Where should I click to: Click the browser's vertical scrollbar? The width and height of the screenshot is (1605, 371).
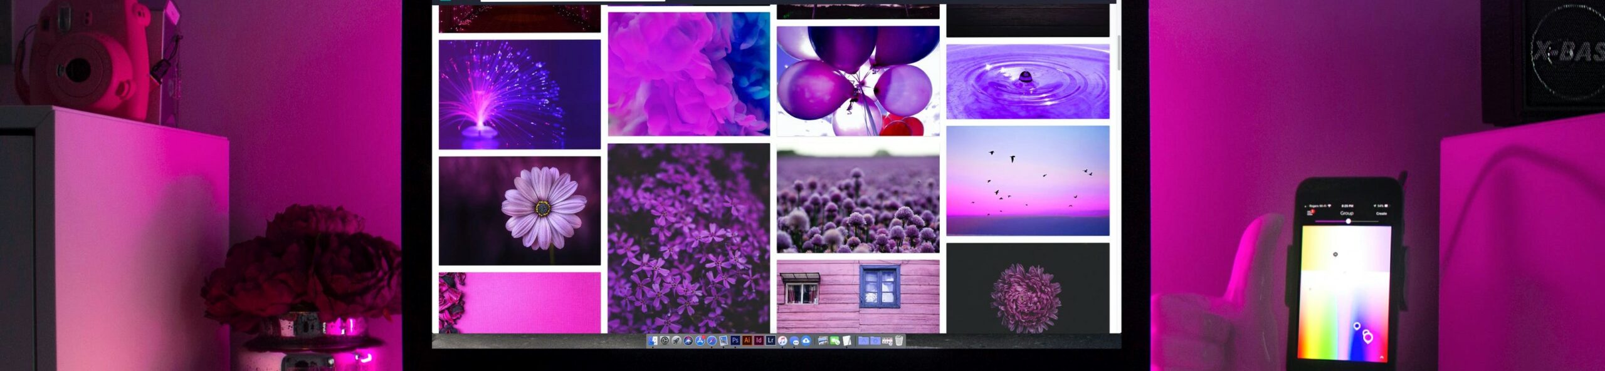click(x=1118, y=53)
